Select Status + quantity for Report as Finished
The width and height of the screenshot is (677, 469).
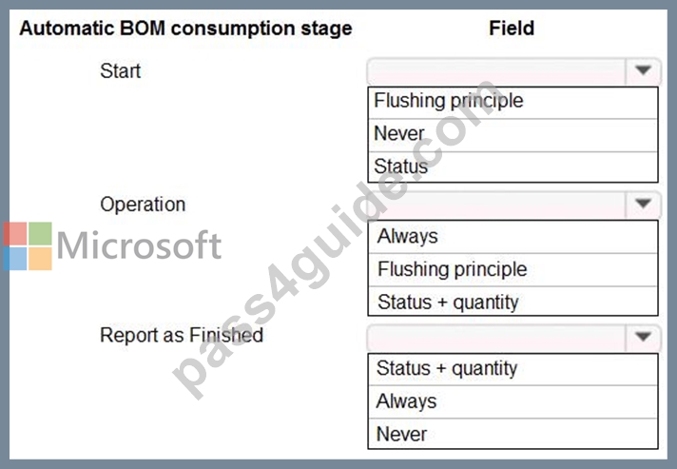coord(513,370)
